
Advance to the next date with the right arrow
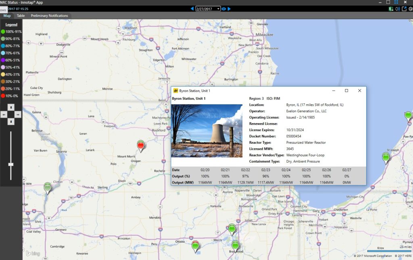229,9
